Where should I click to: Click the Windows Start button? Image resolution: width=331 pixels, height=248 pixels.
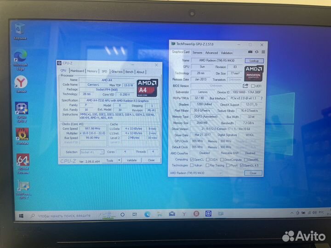pos(21,216)
